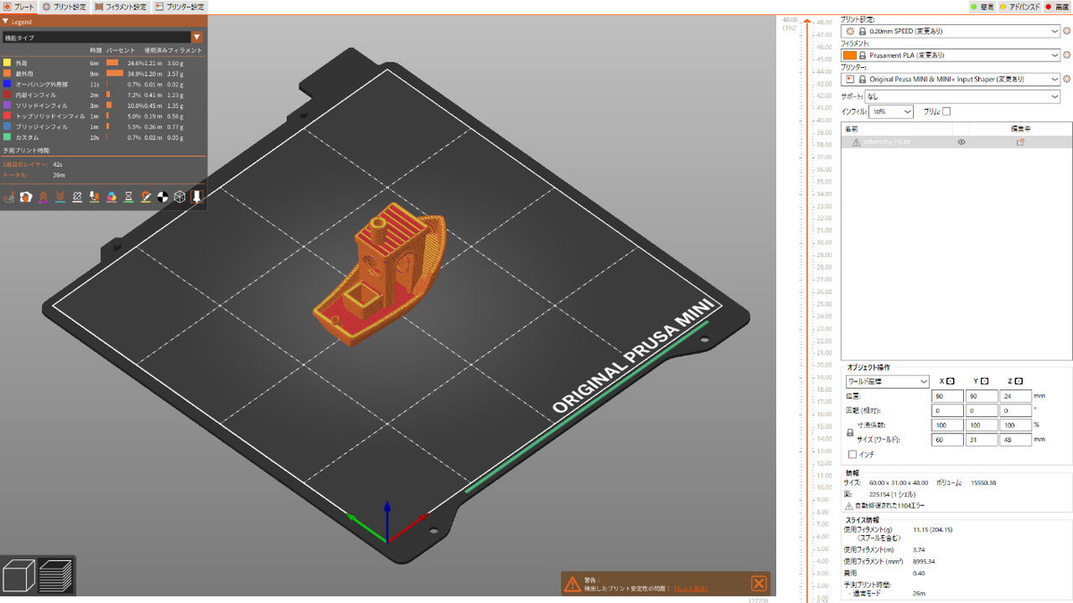
Task: Open filament settings gear beside Prusament PLA
Action: (x=1067, y=54)
